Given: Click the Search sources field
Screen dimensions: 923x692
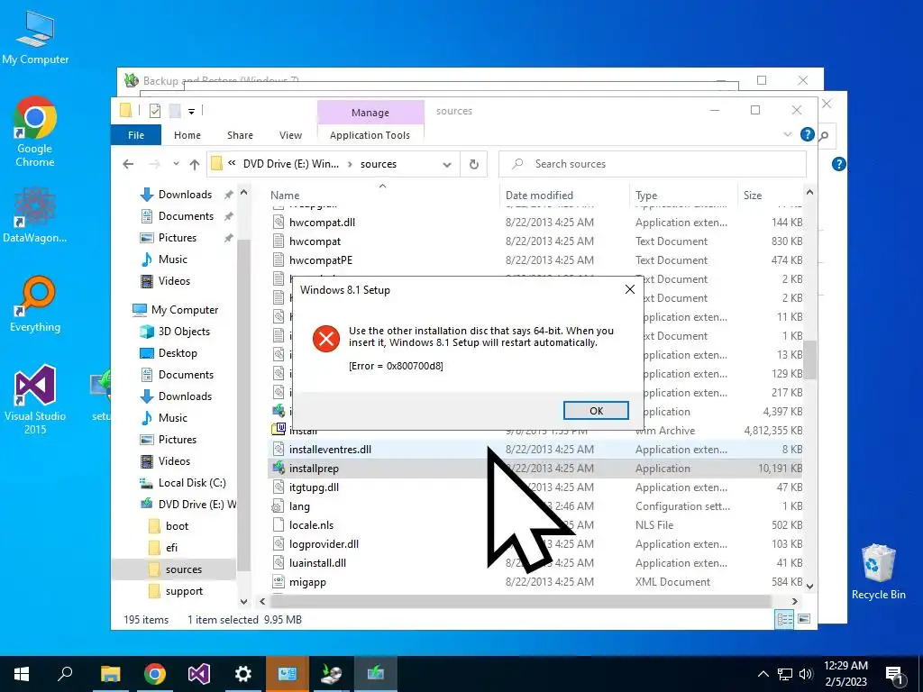Looking at the screenshot, I should click(653, 164).
